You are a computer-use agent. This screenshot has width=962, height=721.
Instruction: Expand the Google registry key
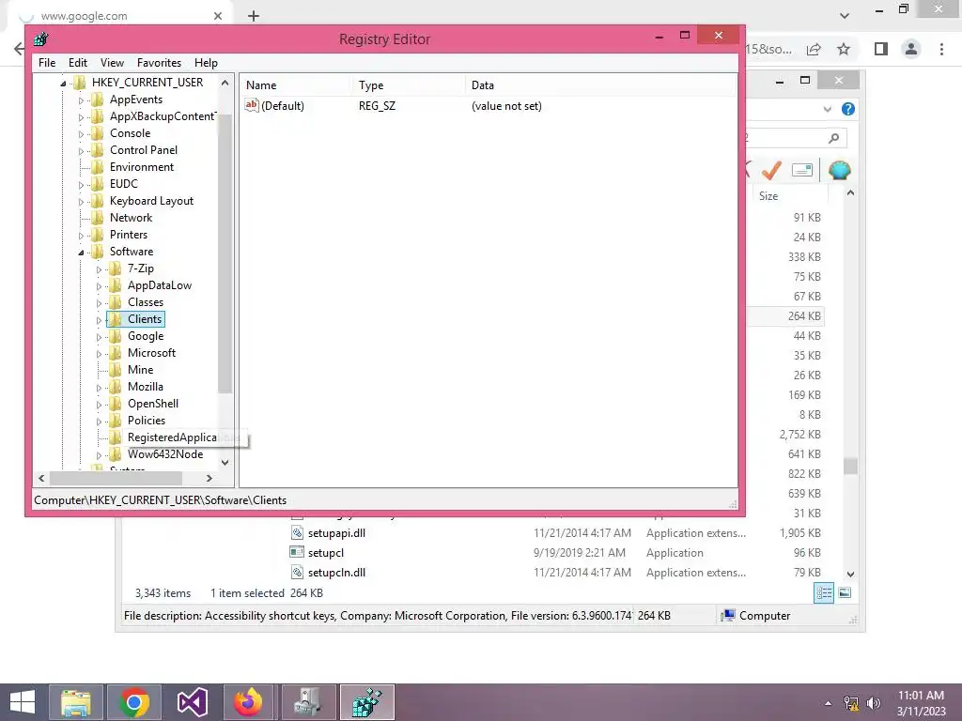[99, 337]
